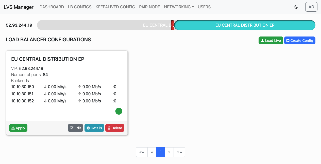View Details of the config card
Image resolution: width=321 pixels, height=164 pixels.
(94, 128)
